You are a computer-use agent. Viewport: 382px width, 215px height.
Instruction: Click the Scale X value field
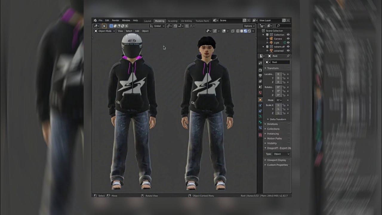[x=278, y=105]
